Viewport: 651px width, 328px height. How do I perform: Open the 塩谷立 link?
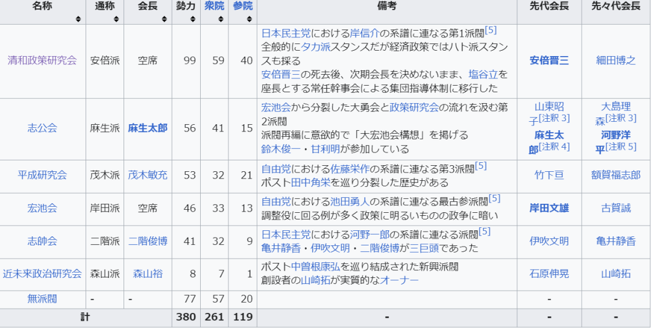point(483,75)
